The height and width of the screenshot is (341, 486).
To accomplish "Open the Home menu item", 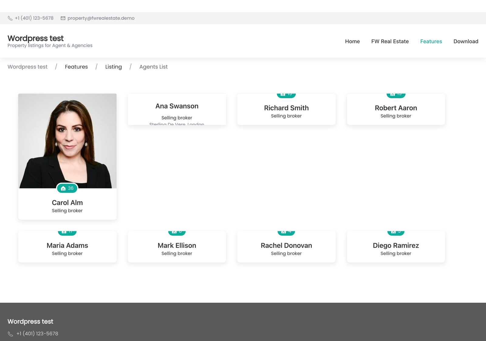I will (352, 41).
